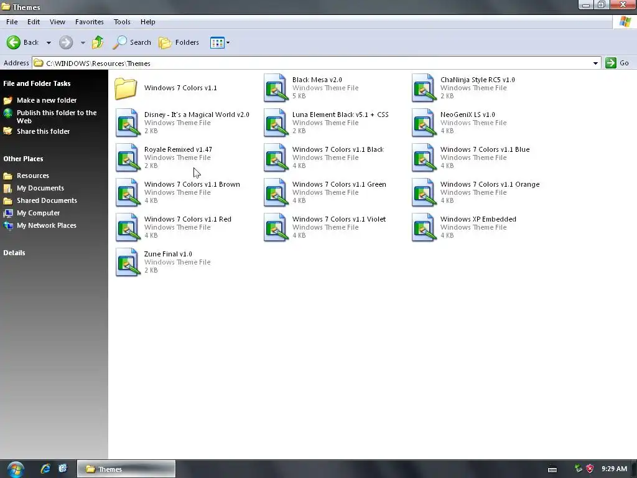Click the second Quick Launch icon
Screen dimensions: 637x478
[63, 469]
